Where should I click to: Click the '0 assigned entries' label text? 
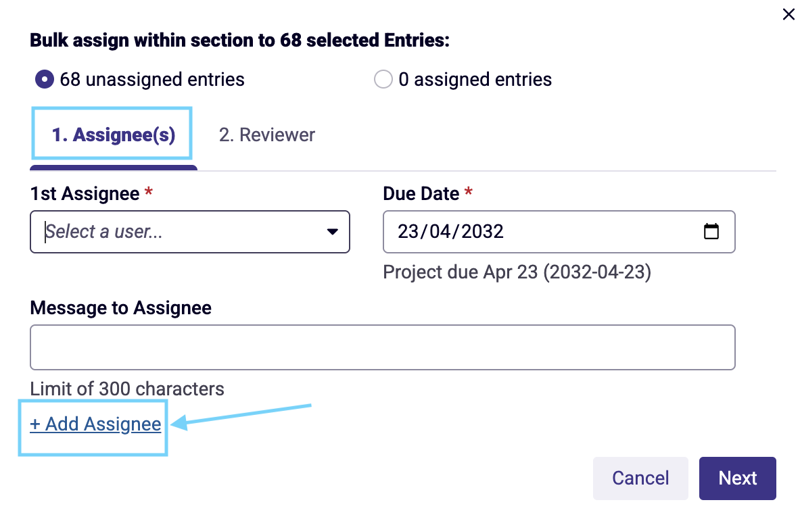point(475,80)
